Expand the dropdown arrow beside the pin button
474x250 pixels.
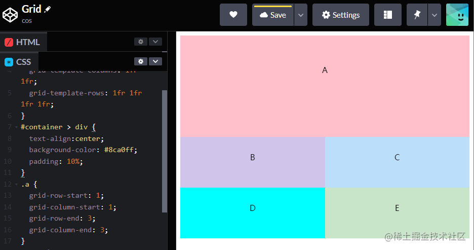pyautogui.click(x=434, y=15)
